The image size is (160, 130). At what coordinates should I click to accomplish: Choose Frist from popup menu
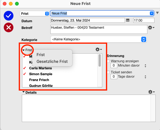[x=41, y=55]
